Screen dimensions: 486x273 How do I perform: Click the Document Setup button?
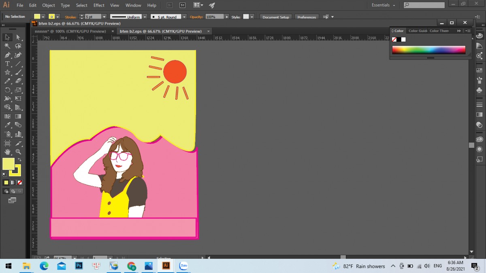pyautogui.click(x=276, y=17)
